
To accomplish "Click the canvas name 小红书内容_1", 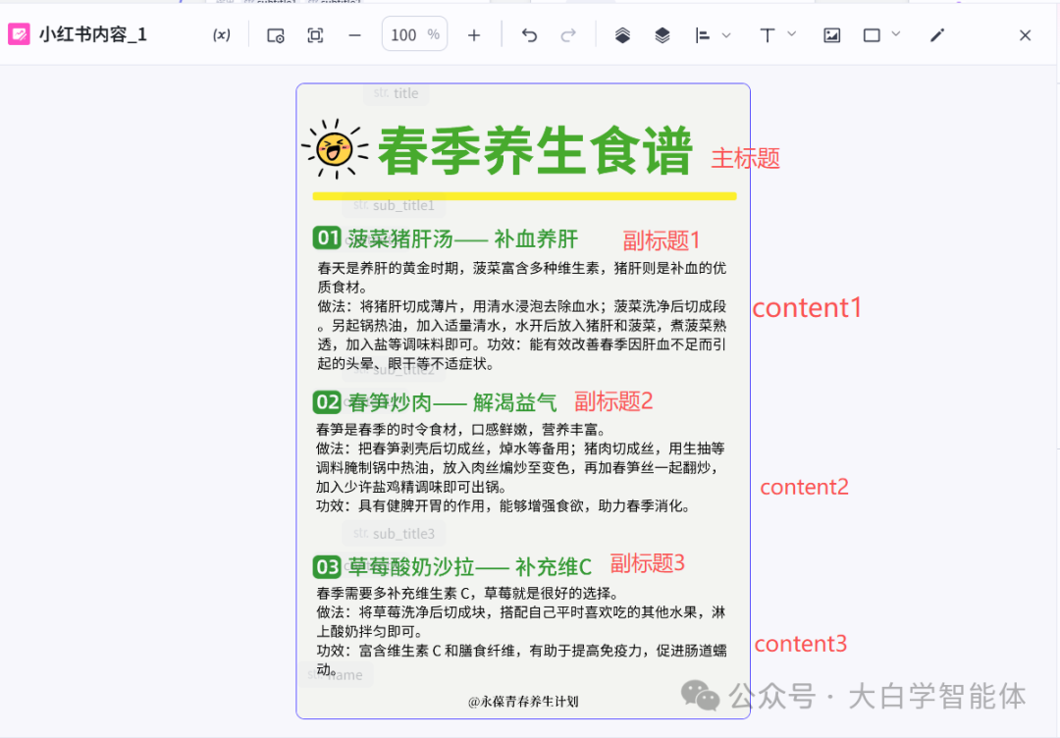I will (x=92, y=34).
